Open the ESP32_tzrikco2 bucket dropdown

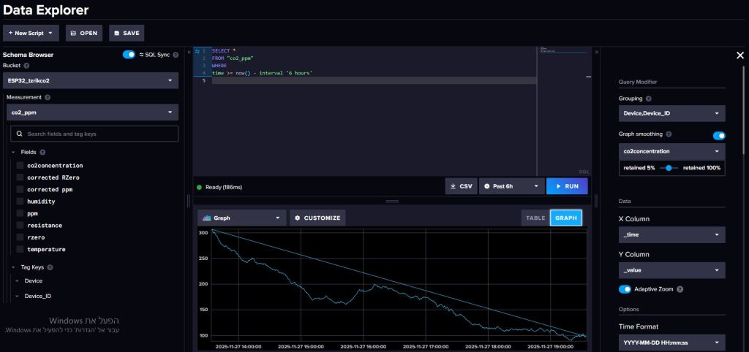(91, 81)
